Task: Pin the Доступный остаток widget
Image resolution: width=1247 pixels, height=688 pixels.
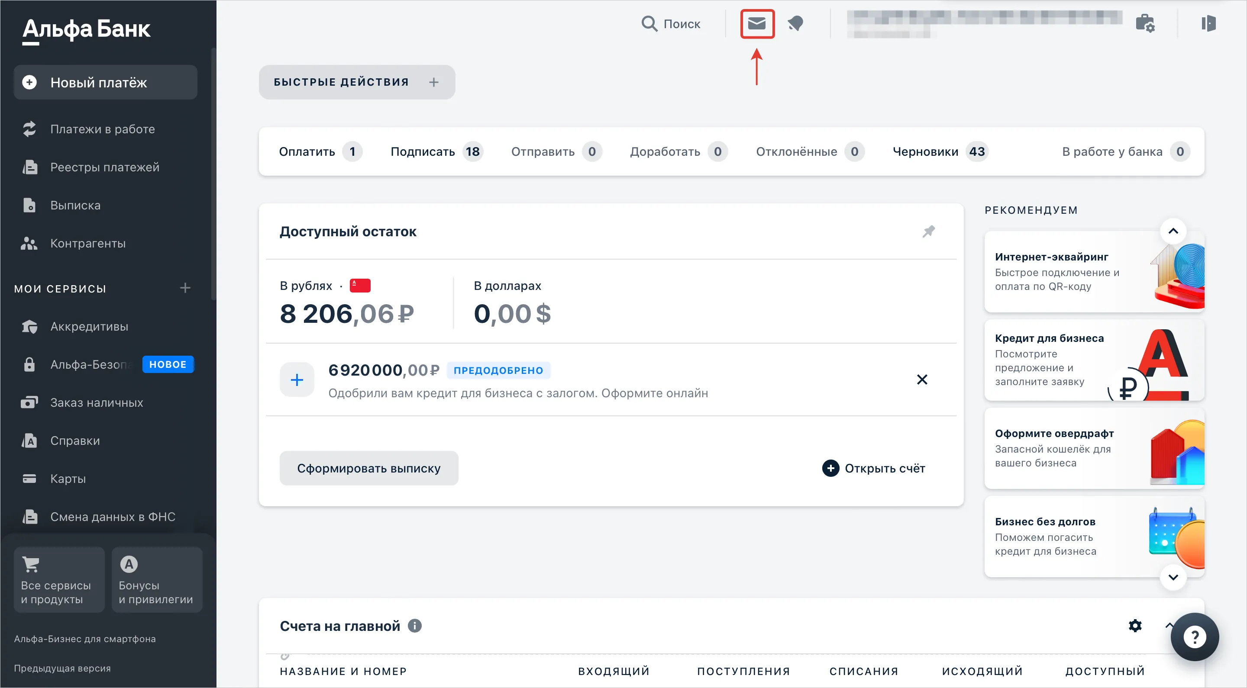Action: (928, 231)
